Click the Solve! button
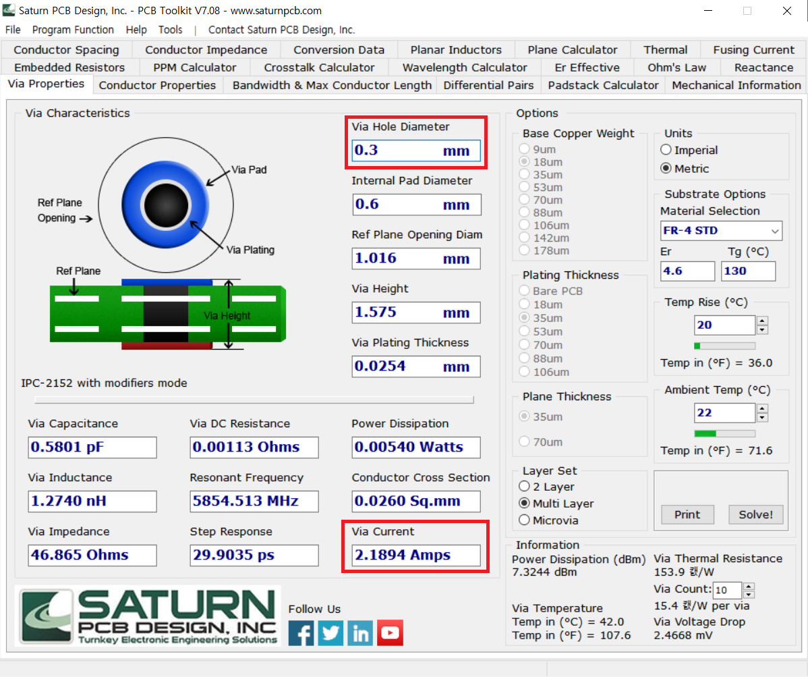This screenshot has width=808, height=677. pyautogui.click(x=755, y=514)
